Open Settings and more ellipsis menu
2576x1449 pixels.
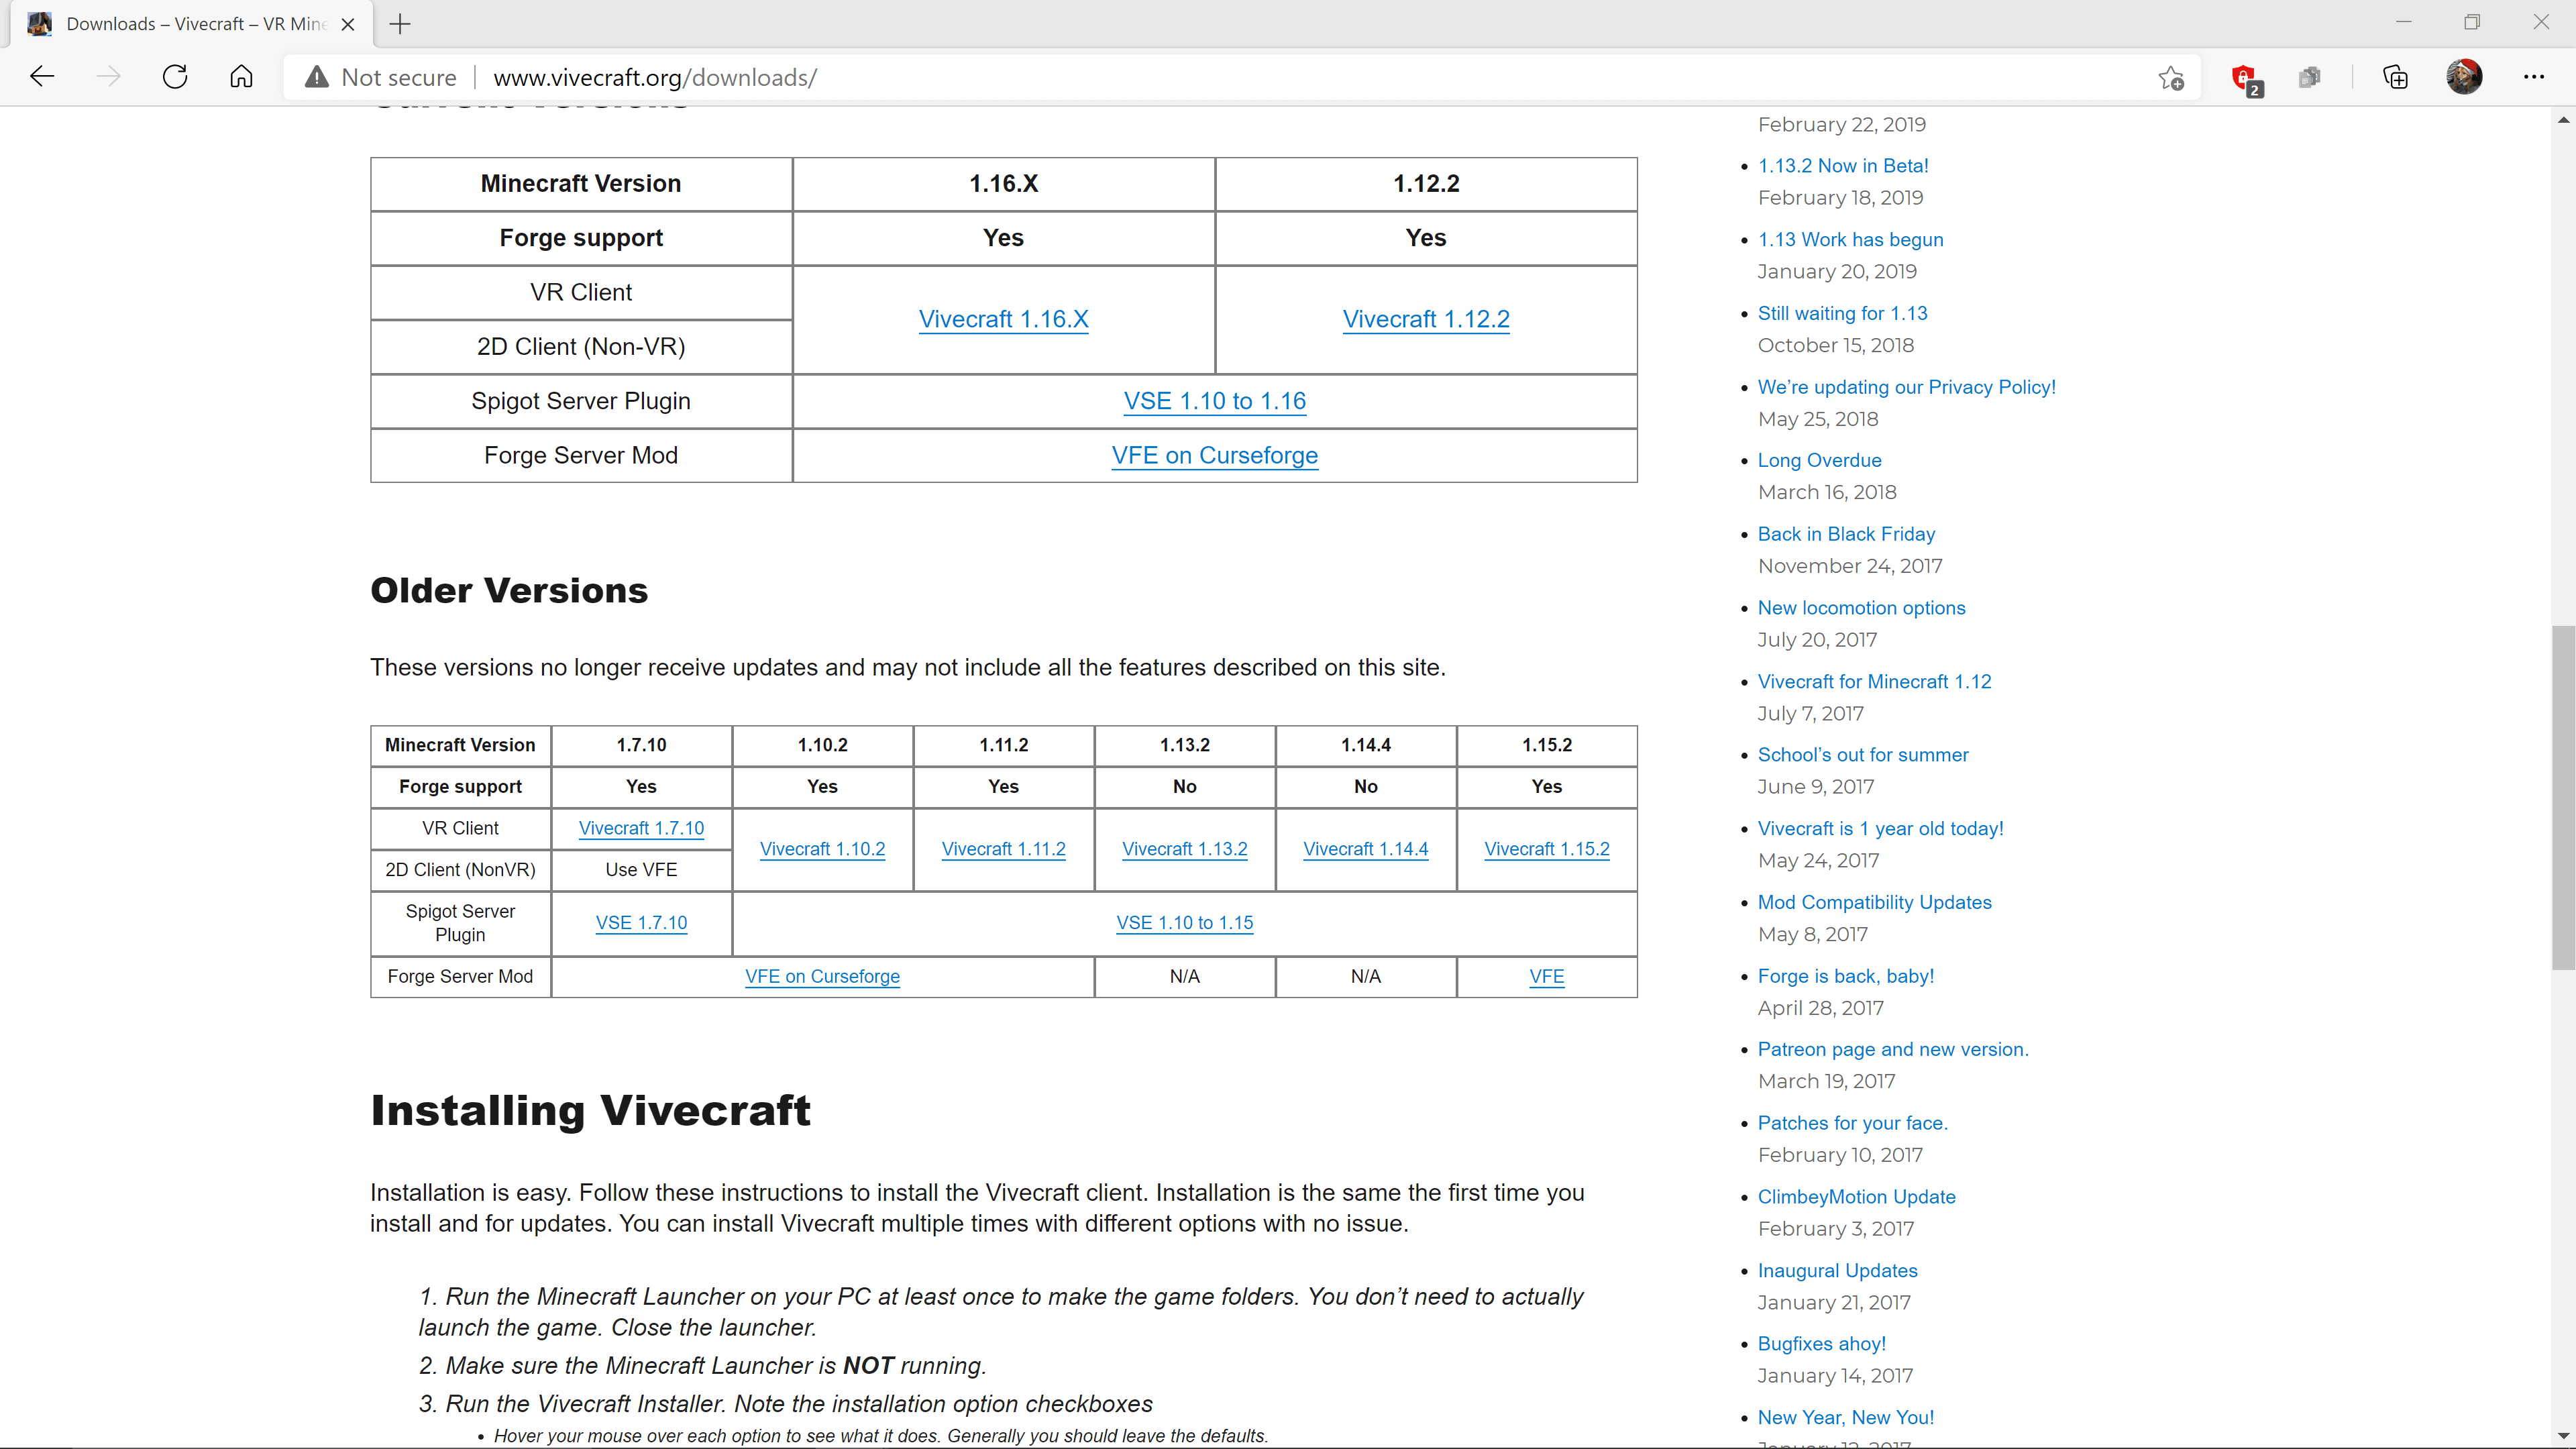2533,77
